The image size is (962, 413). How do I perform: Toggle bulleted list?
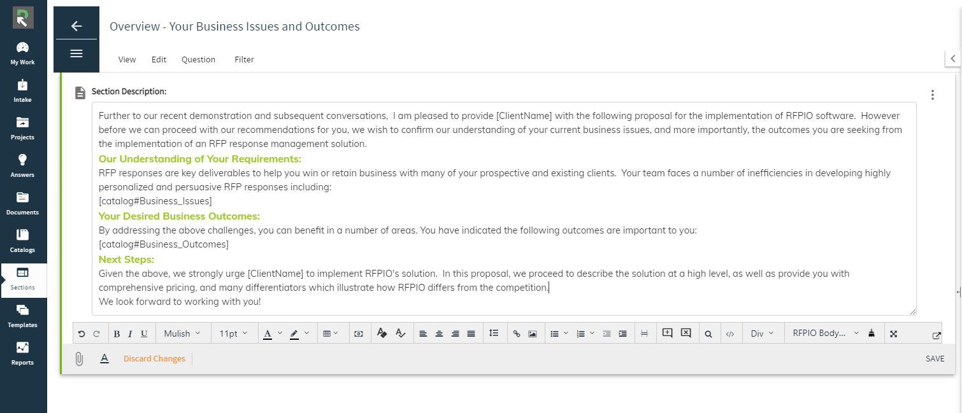click(554, 333)
